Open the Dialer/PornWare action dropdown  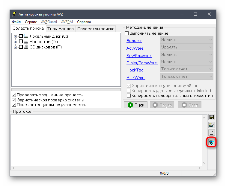tap(186, 62)
